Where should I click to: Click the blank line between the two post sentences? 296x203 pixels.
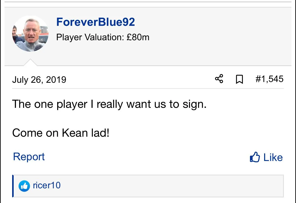[101, 118]
